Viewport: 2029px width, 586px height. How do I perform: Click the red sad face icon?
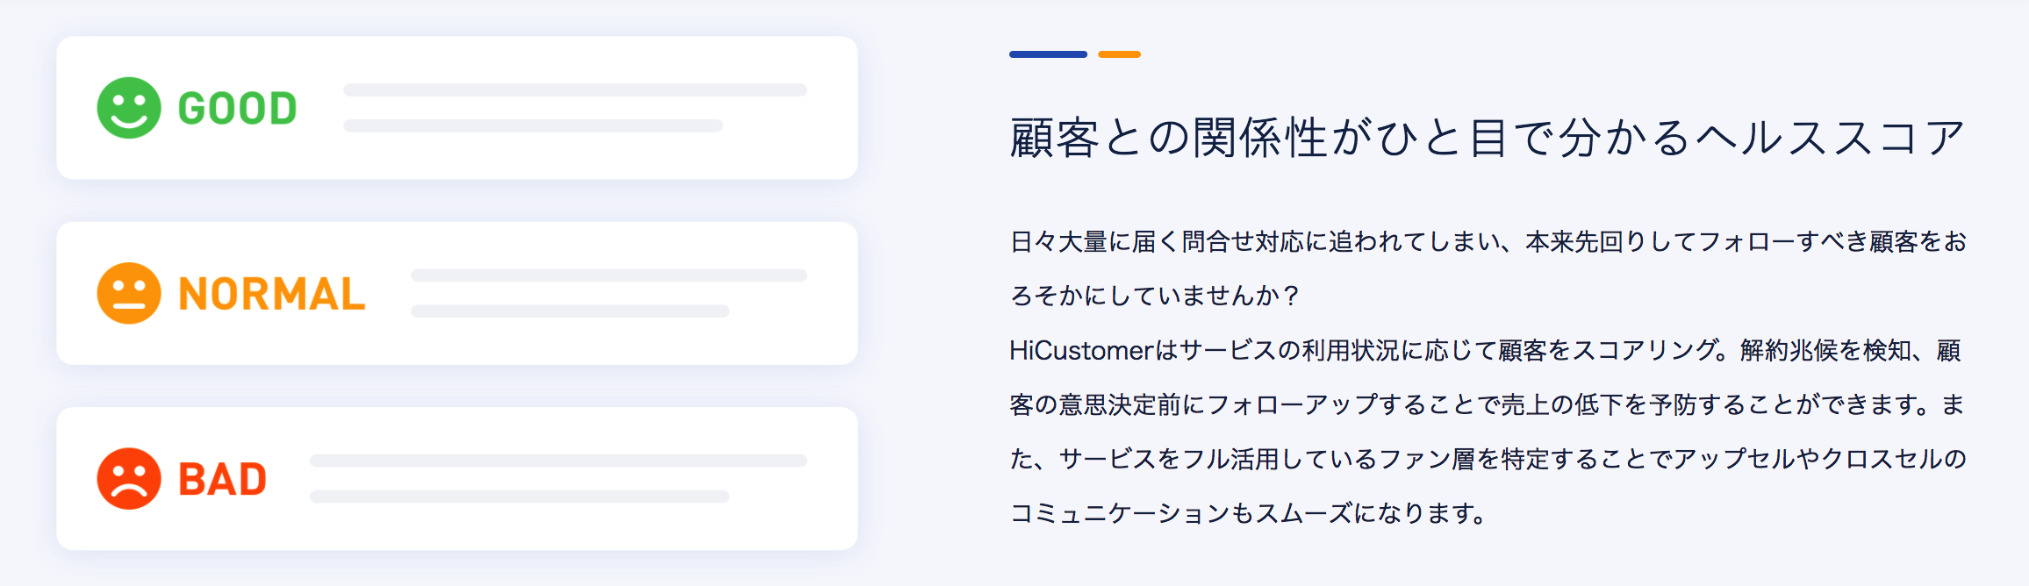point(129,479)
